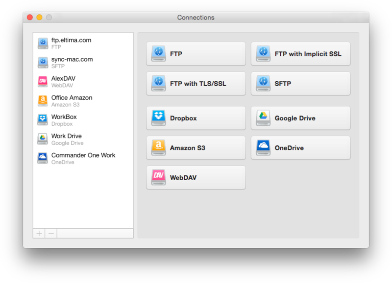Click globe icon on FTP with TLS/SSL

click(158, 83)
